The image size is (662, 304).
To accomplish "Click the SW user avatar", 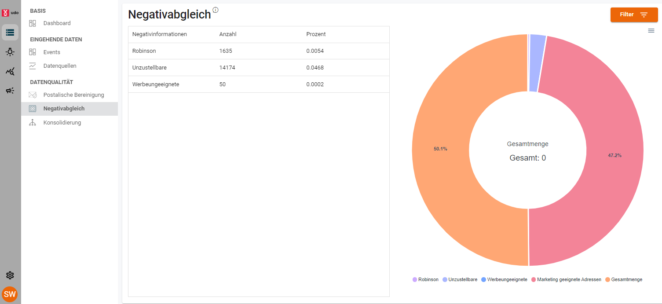I will click(x=10, y=294).
